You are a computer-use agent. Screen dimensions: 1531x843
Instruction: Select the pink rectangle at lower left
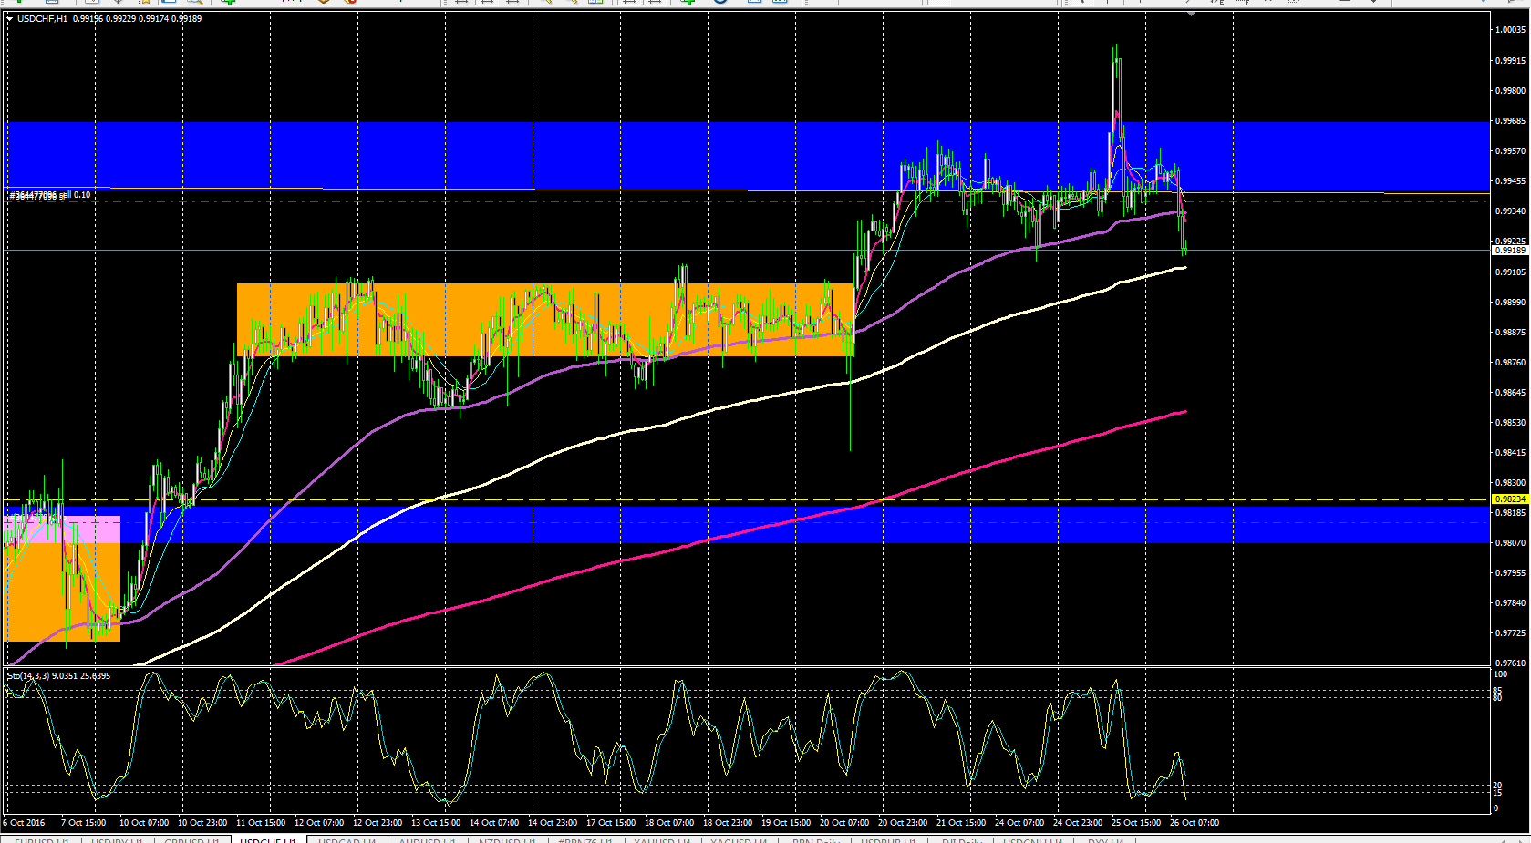pos(62,529)
